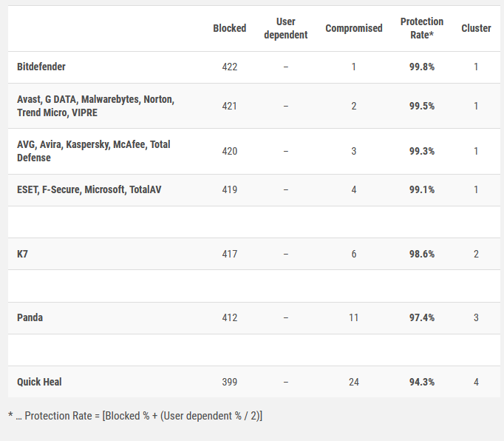Click the blocked count 399
The image size is (504, 441).
click(230, 382)
